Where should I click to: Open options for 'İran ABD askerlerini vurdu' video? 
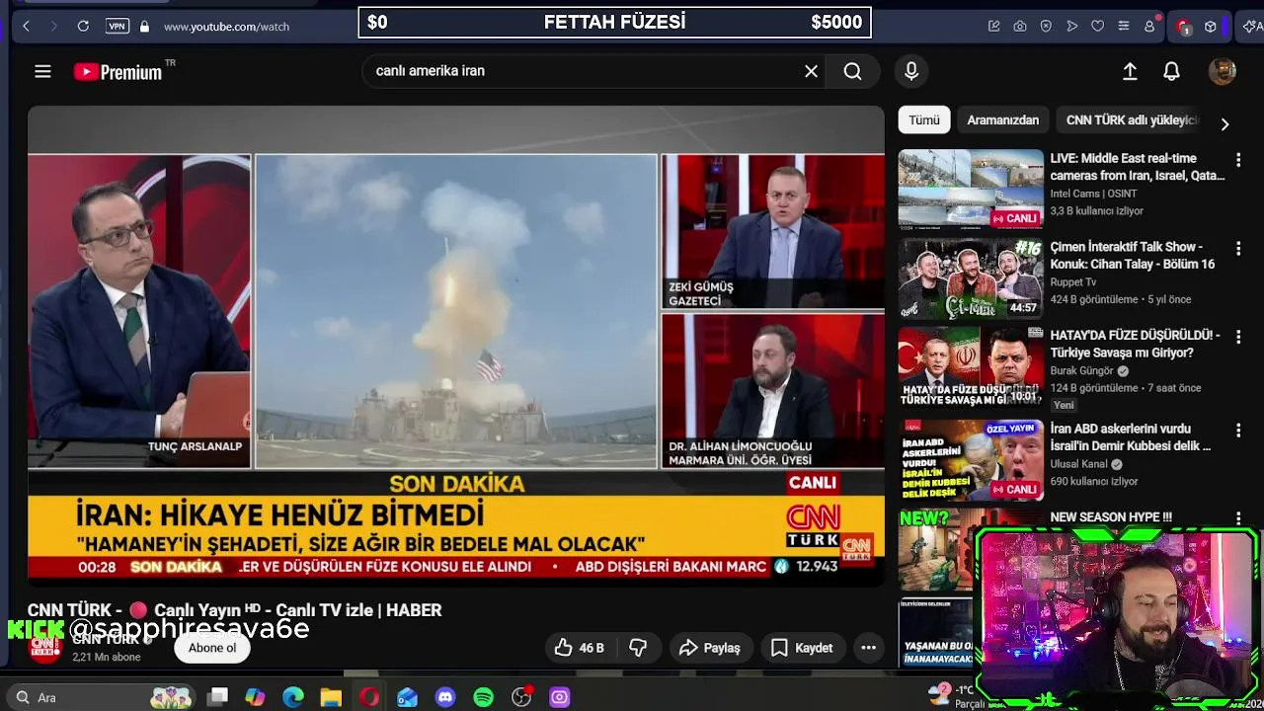coord(1238,431)
